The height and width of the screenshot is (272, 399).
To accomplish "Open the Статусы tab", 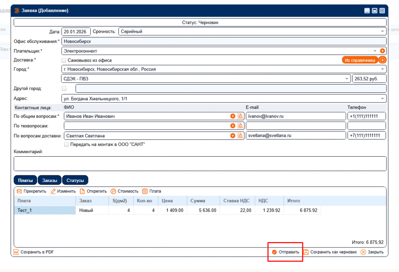I will click(75, 180).
